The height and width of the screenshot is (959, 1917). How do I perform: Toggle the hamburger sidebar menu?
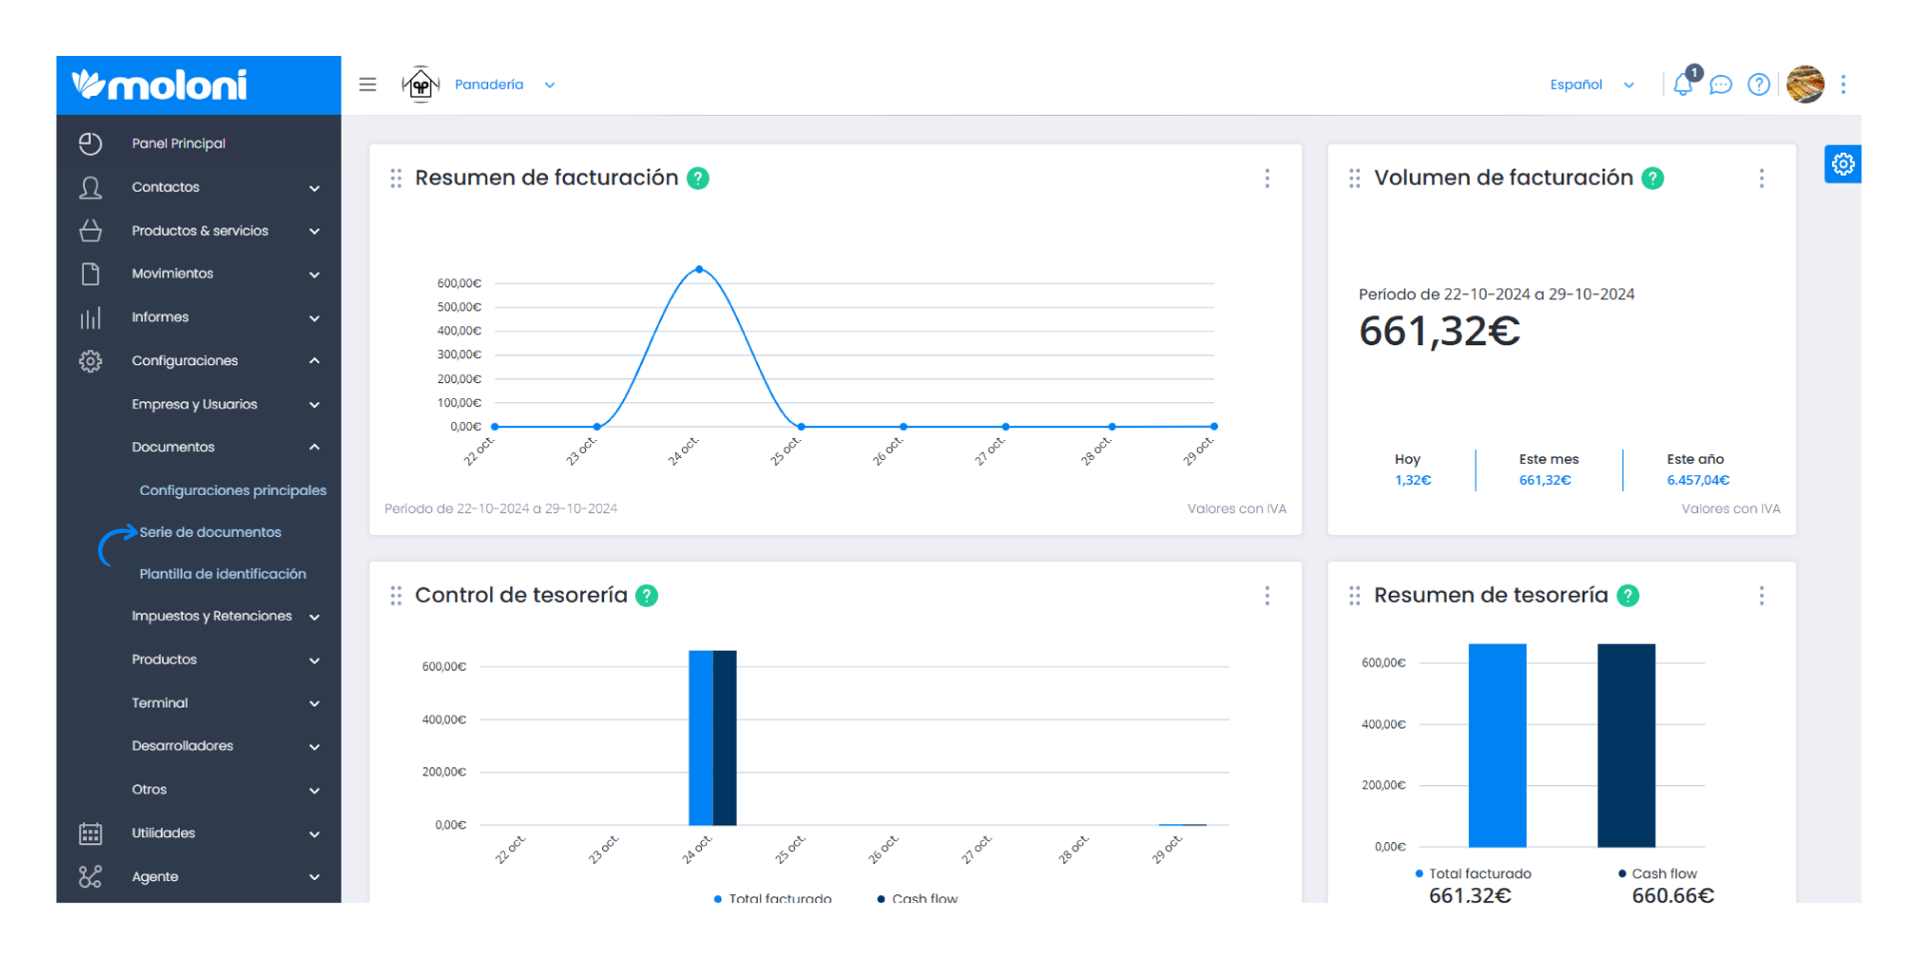pos(367,85)
